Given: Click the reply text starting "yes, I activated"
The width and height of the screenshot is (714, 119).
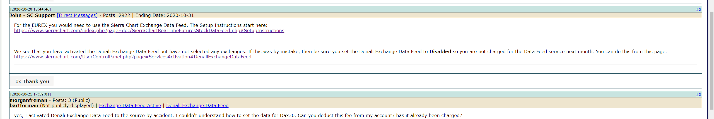Looking at the screenshot, I should click(238, 115).
